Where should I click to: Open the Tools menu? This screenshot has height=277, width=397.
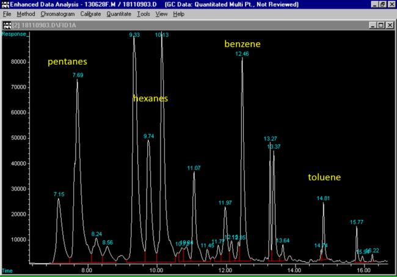pos(144,13)
